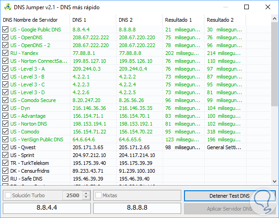Click Aplicar Servidor DNS button
Viewport: 279px width, 218px height.
coord(229,209)
